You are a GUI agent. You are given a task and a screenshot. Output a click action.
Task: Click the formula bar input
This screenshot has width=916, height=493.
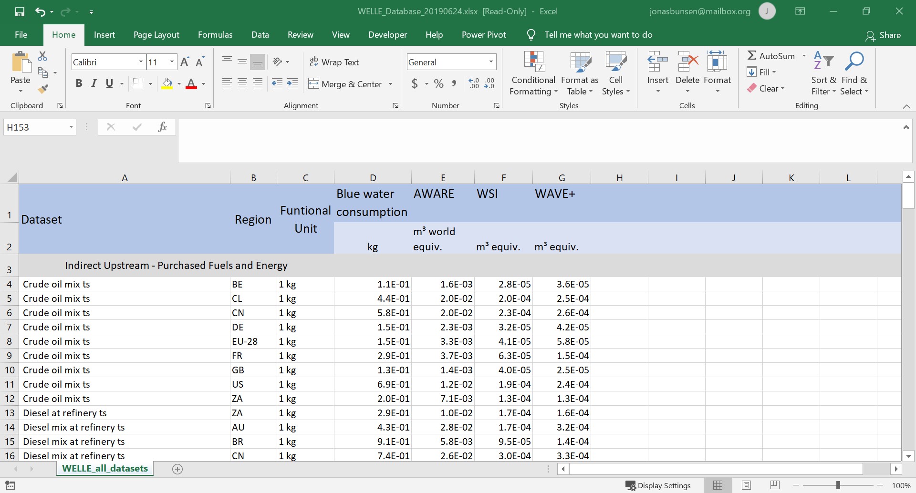pos(540,141)
